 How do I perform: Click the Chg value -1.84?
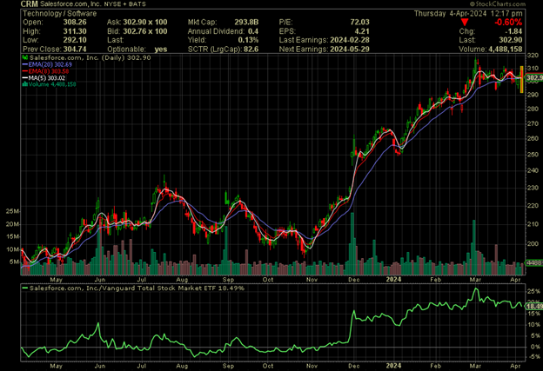[514, 31]
